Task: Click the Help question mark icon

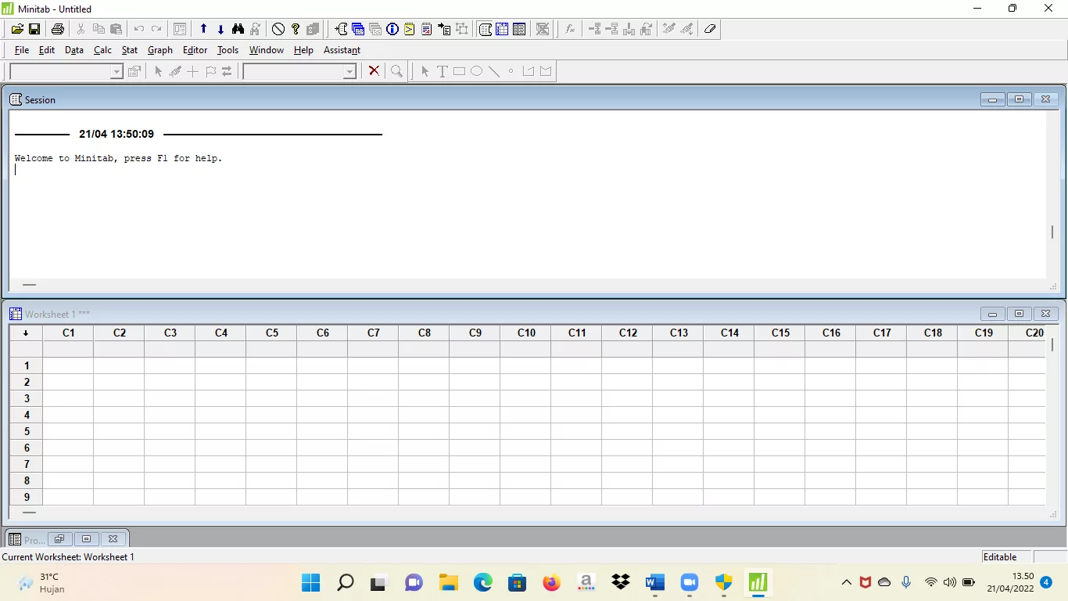Action: (x=296, y=29)
